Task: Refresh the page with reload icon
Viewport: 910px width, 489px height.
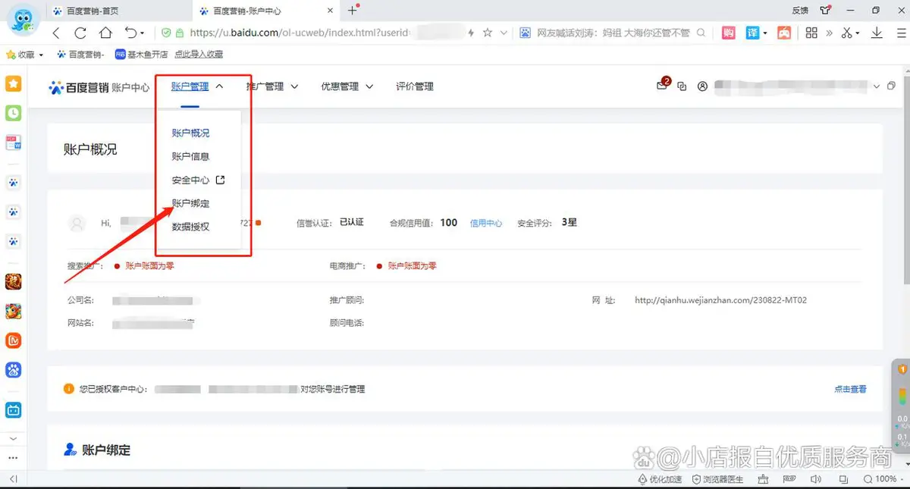Action: tap(80, 33)
